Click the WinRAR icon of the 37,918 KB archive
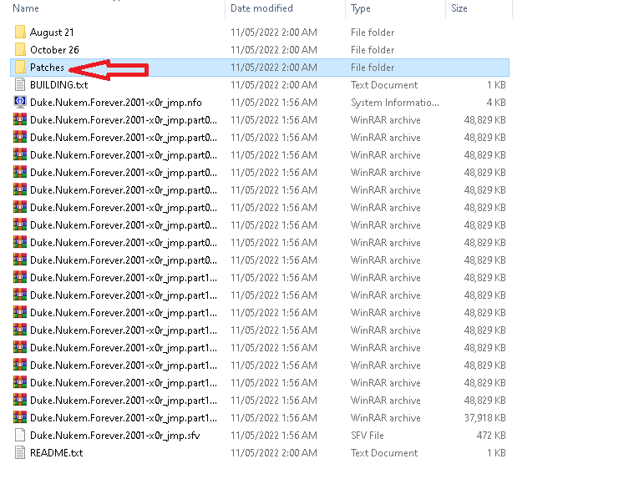This screenshot has width=644, height=504. 20,417
